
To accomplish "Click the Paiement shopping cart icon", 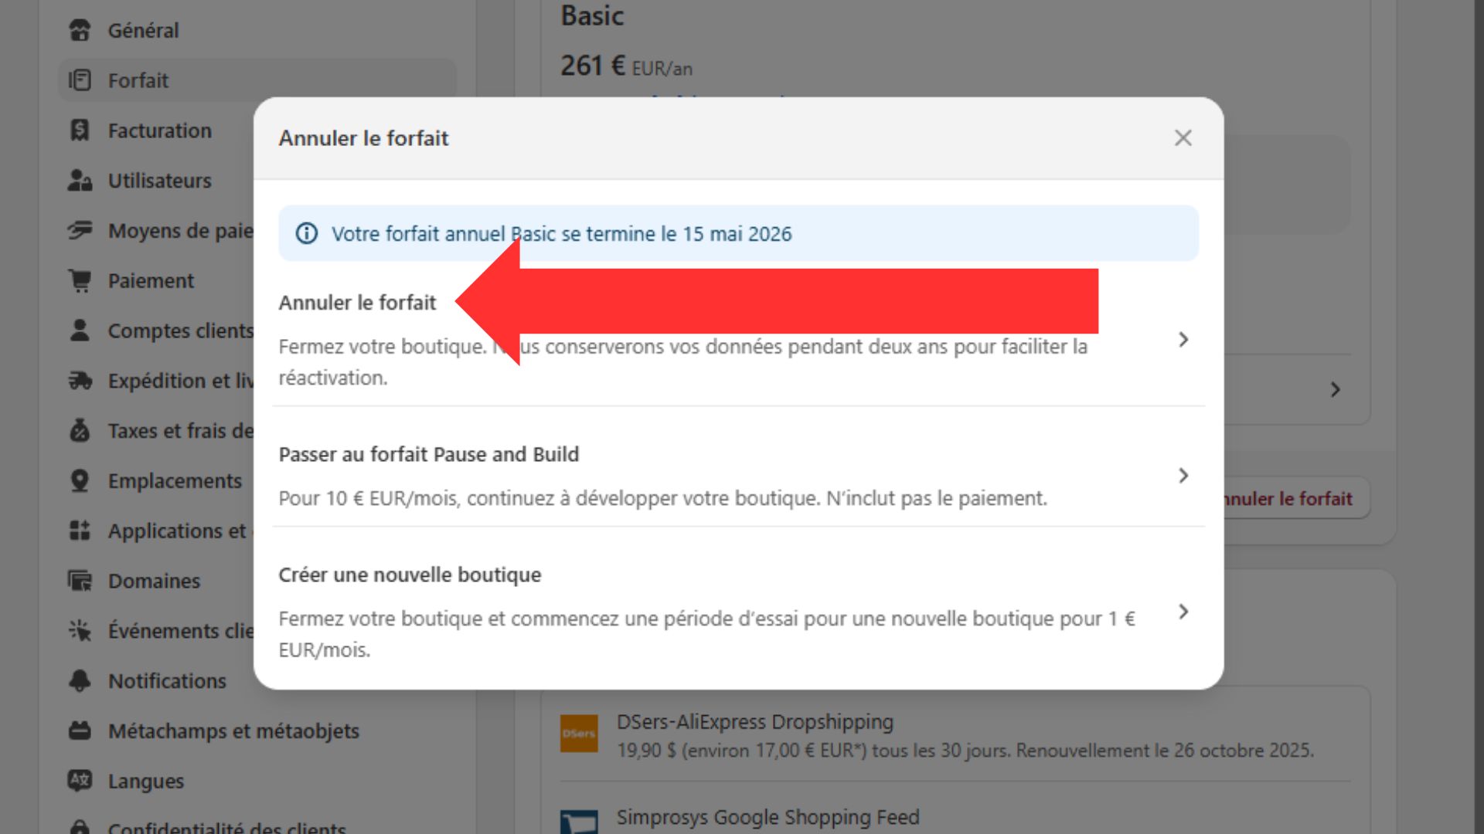I will [x=80, y=280].
